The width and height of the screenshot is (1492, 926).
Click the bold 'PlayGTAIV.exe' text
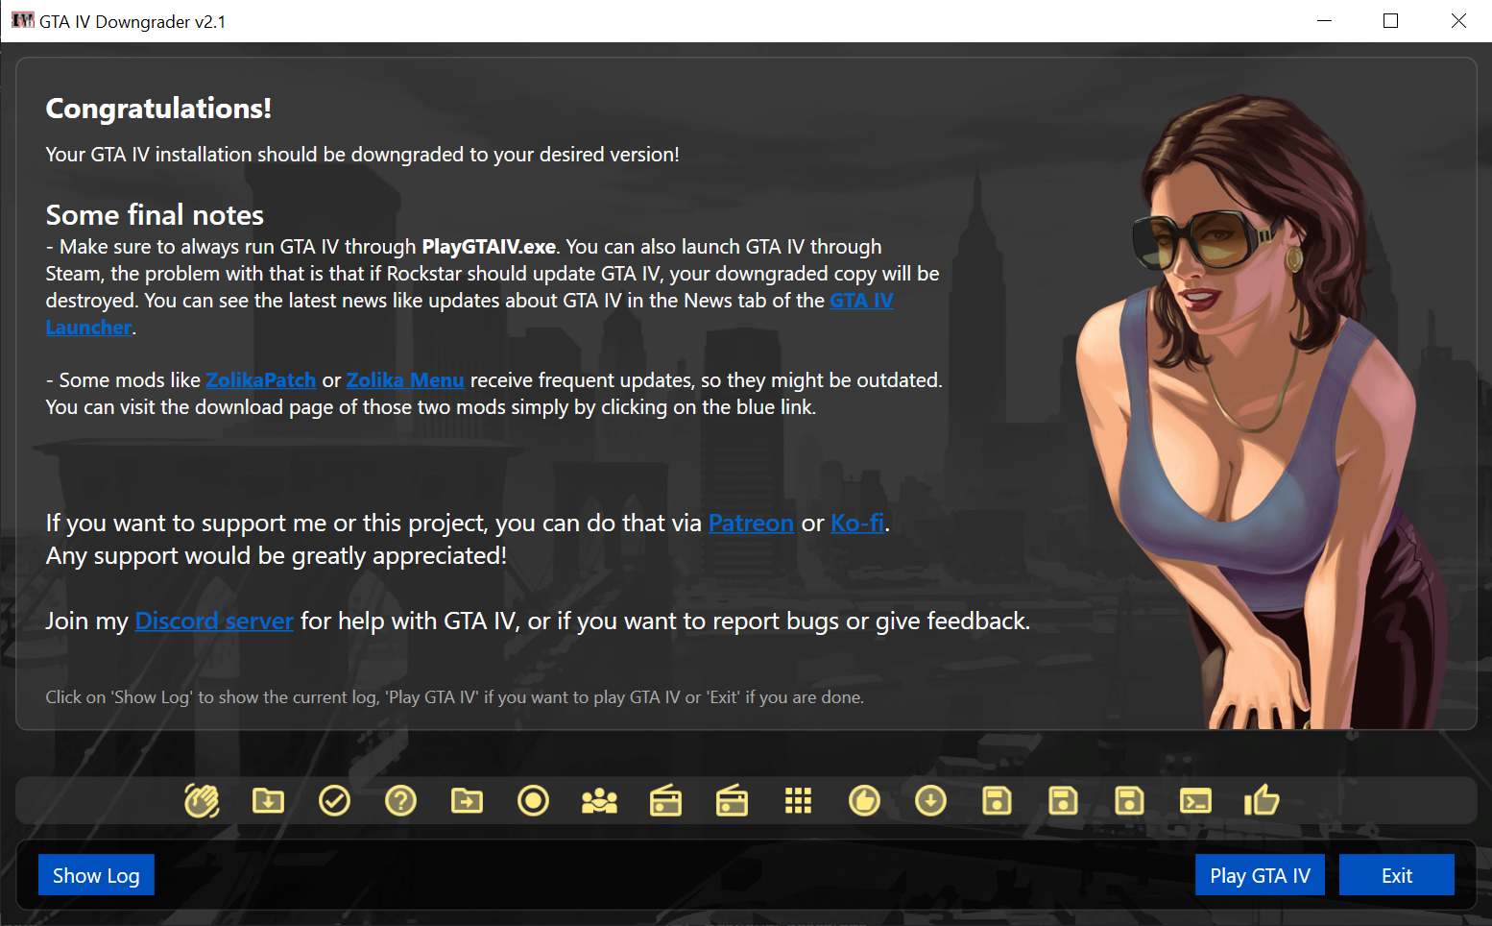[489, 247]
